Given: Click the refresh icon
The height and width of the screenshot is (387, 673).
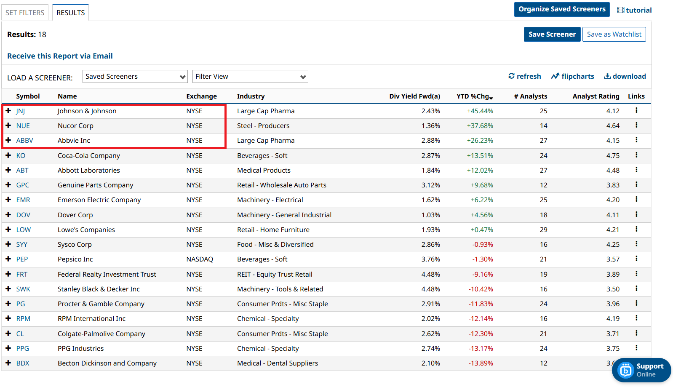Looking at the screenshot, I should [511, 76].
